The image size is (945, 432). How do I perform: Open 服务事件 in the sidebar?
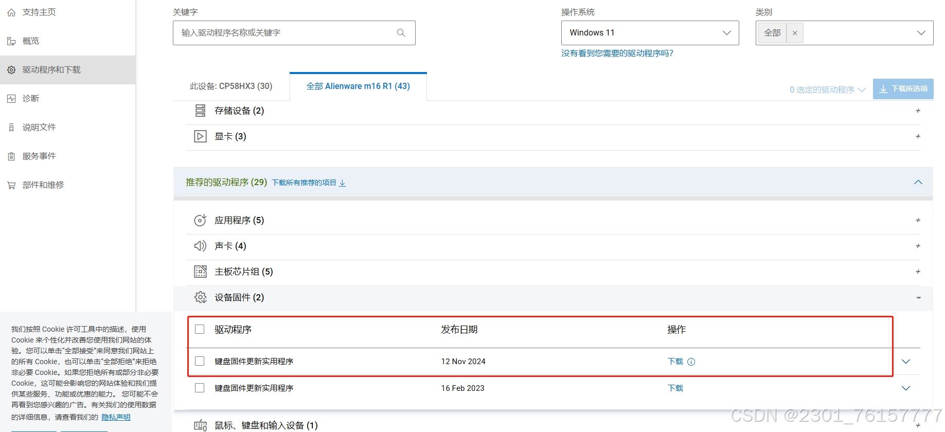(x=39, y=156)
